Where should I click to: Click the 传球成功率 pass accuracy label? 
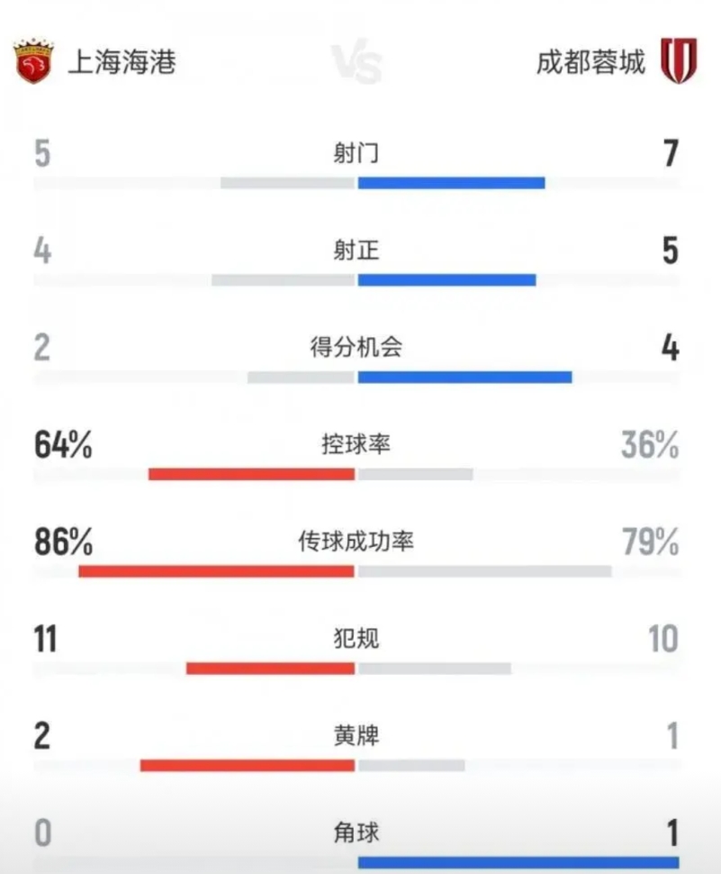(356, 542)
